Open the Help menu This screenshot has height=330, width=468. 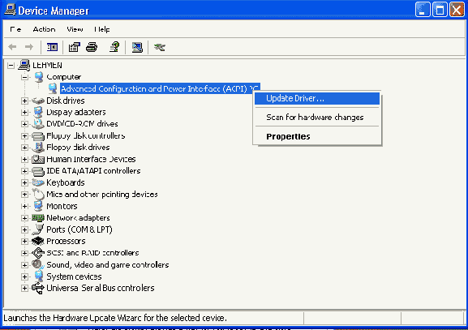pos(102,29)
